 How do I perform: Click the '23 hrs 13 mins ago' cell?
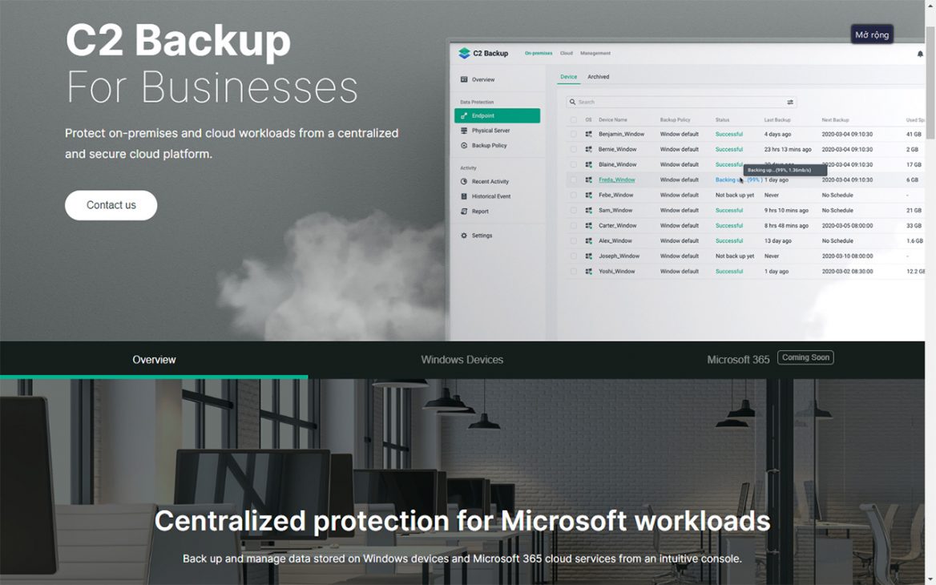pos(788,149)
